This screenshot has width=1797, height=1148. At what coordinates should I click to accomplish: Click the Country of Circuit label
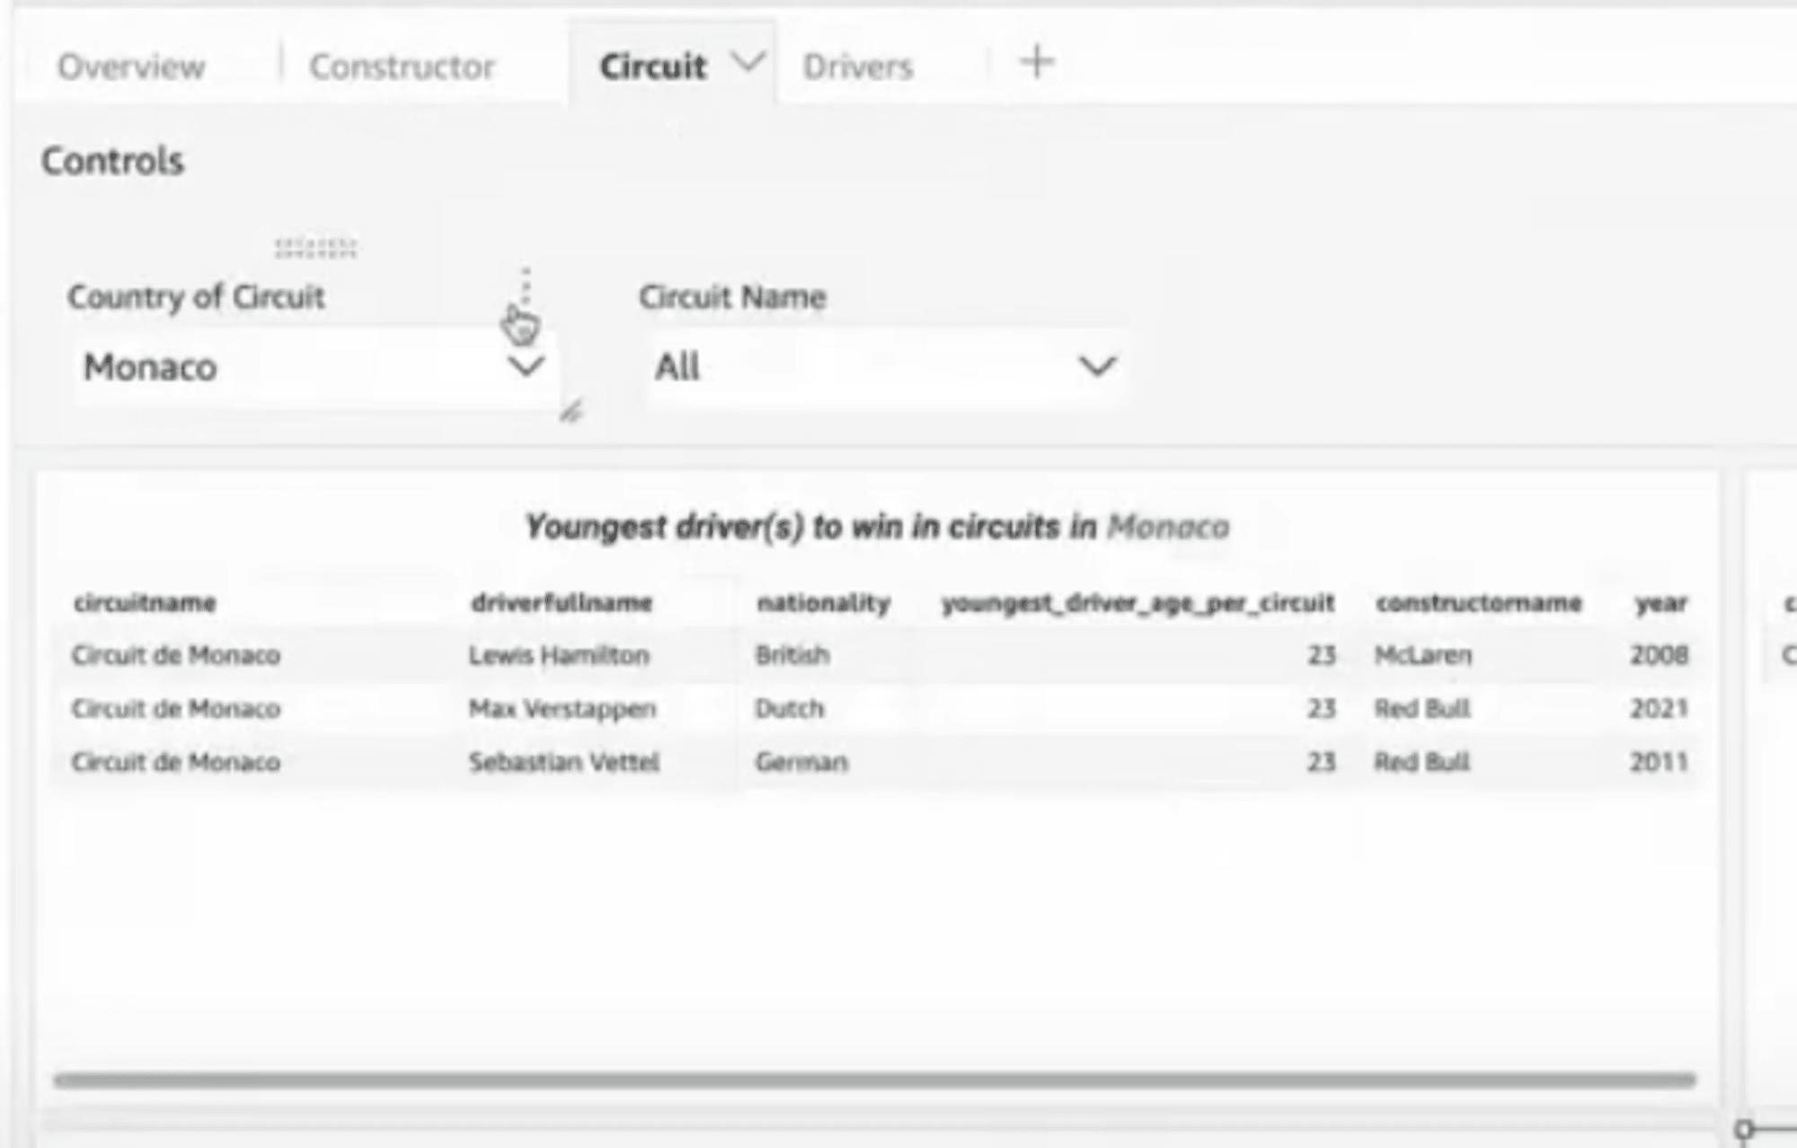(196, 296)
